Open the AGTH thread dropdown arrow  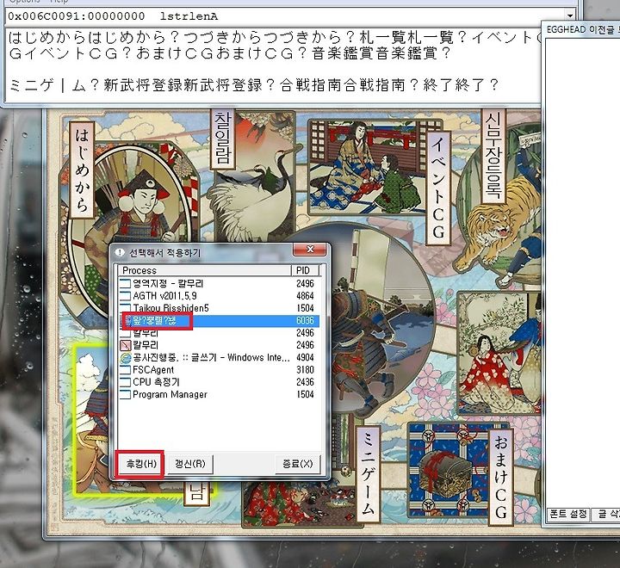570,16
